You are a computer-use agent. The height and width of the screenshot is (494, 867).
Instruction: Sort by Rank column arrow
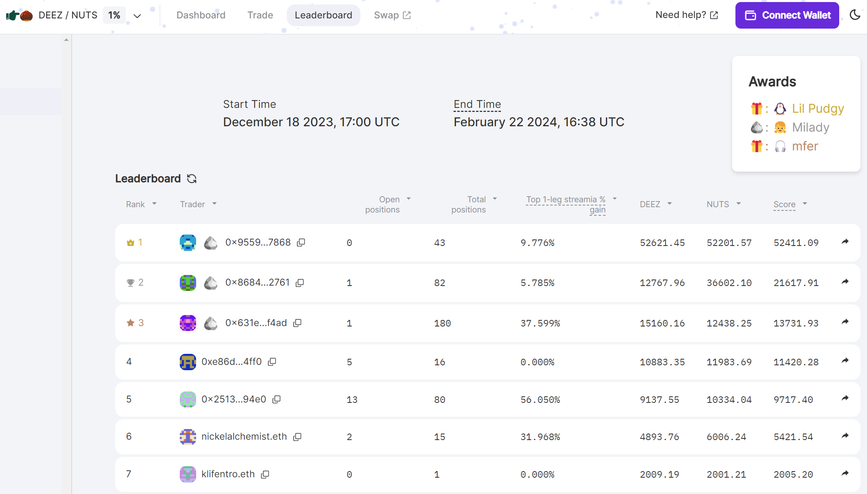154,203
